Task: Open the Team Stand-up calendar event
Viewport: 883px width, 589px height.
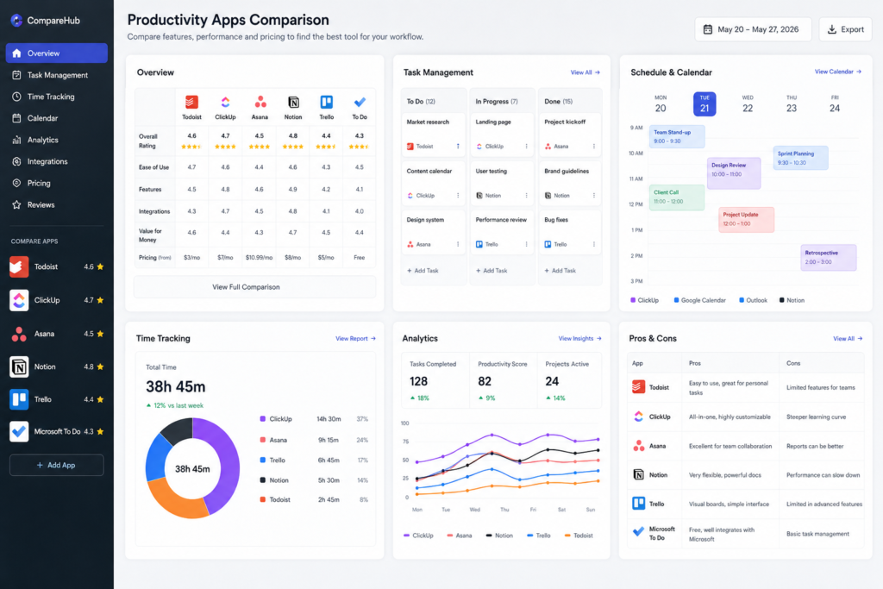Action: pos(677,136)
